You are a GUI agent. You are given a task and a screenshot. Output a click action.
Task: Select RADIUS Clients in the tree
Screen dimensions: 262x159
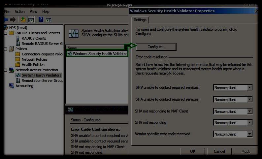pyautogui.click(x=34, y=38)
